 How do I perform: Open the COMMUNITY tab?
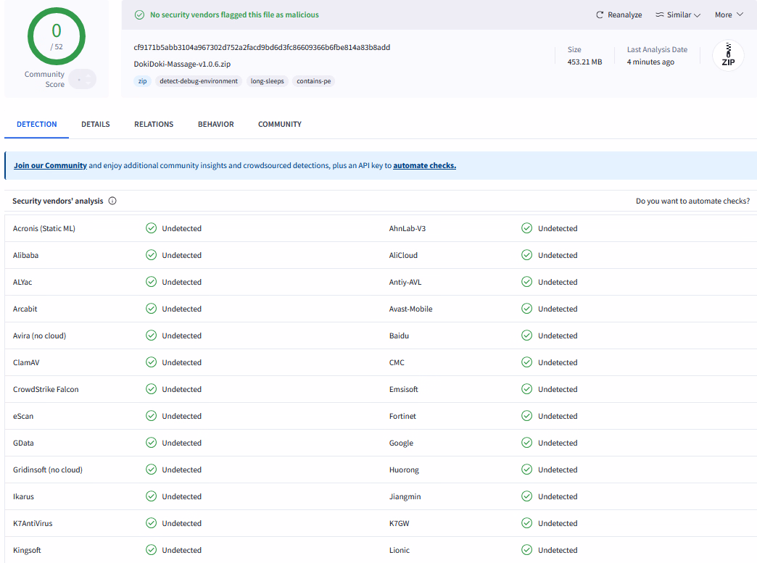coord(280,124)
